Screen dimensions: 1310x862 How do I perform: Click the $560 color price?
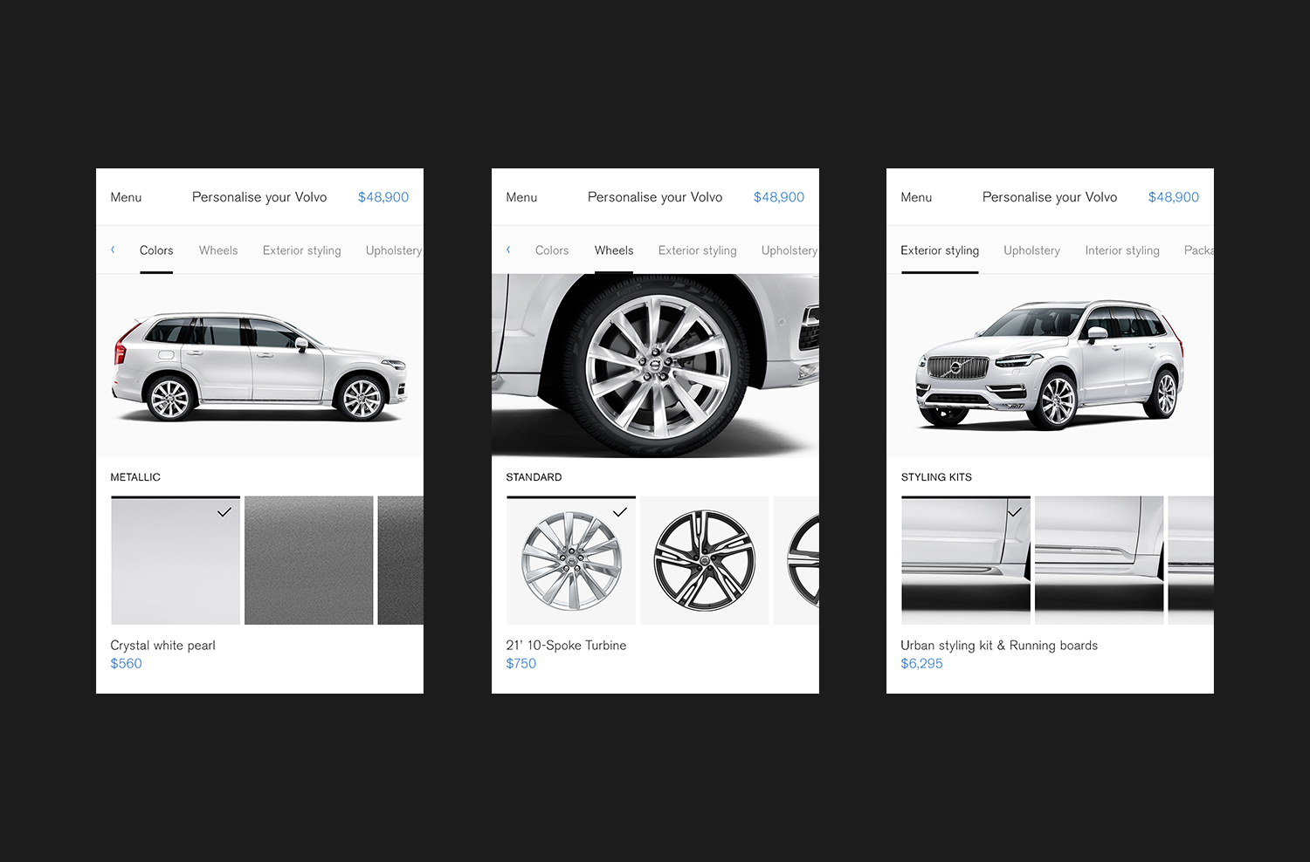126,664
